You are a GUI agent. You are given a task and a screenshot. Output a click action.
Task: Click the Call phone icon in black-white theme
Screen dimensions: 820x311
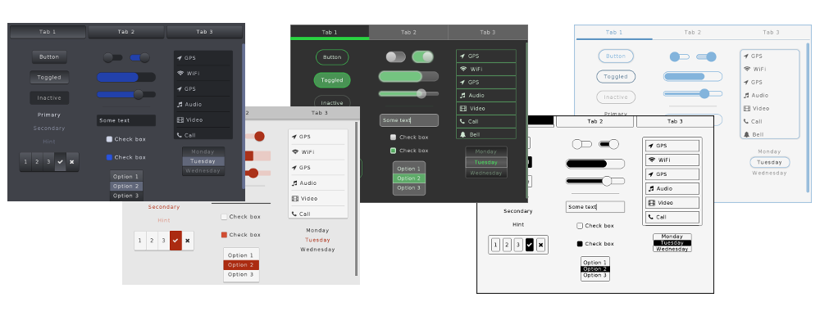coord(651,217)
